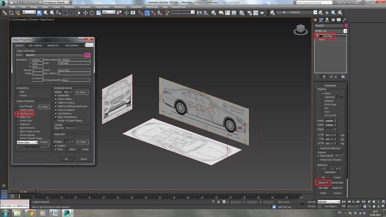Open the reference coordinate View dropdown
The height and width of the screenshot is (217, 386).
[109, 12]
